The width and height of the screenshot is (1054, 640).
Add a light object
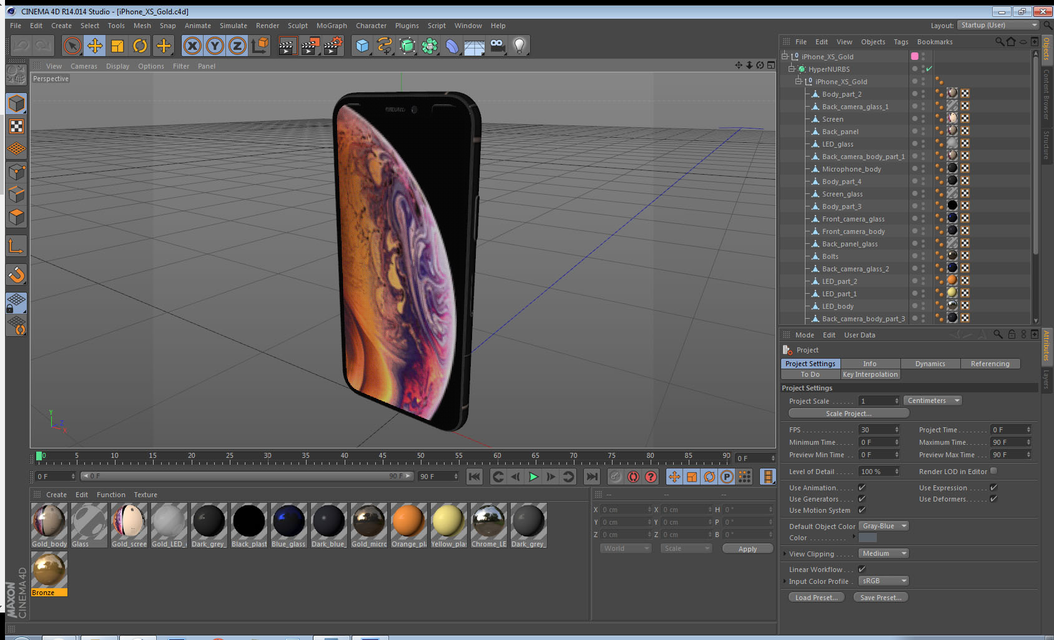pos(520,46)
